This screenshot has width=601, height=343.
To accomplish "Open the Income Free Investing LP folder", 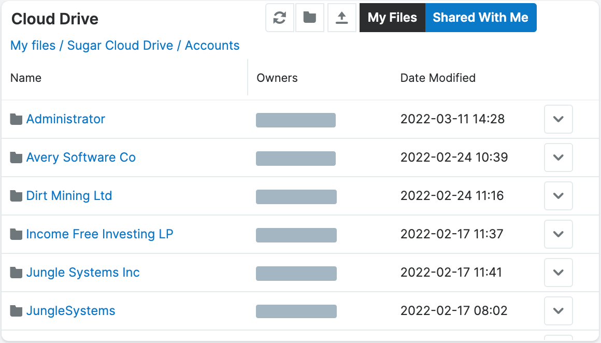I will tap(99, 234).
